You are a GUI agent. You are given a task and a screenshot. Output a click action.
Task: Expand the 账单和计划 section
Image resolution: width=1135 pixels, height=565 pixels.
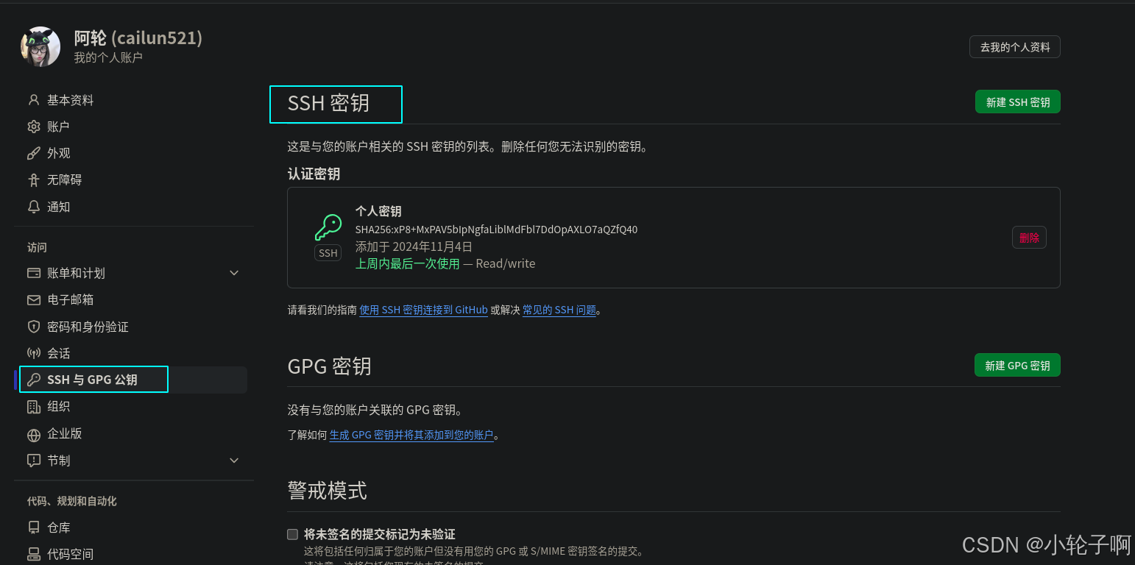[234, 272]
